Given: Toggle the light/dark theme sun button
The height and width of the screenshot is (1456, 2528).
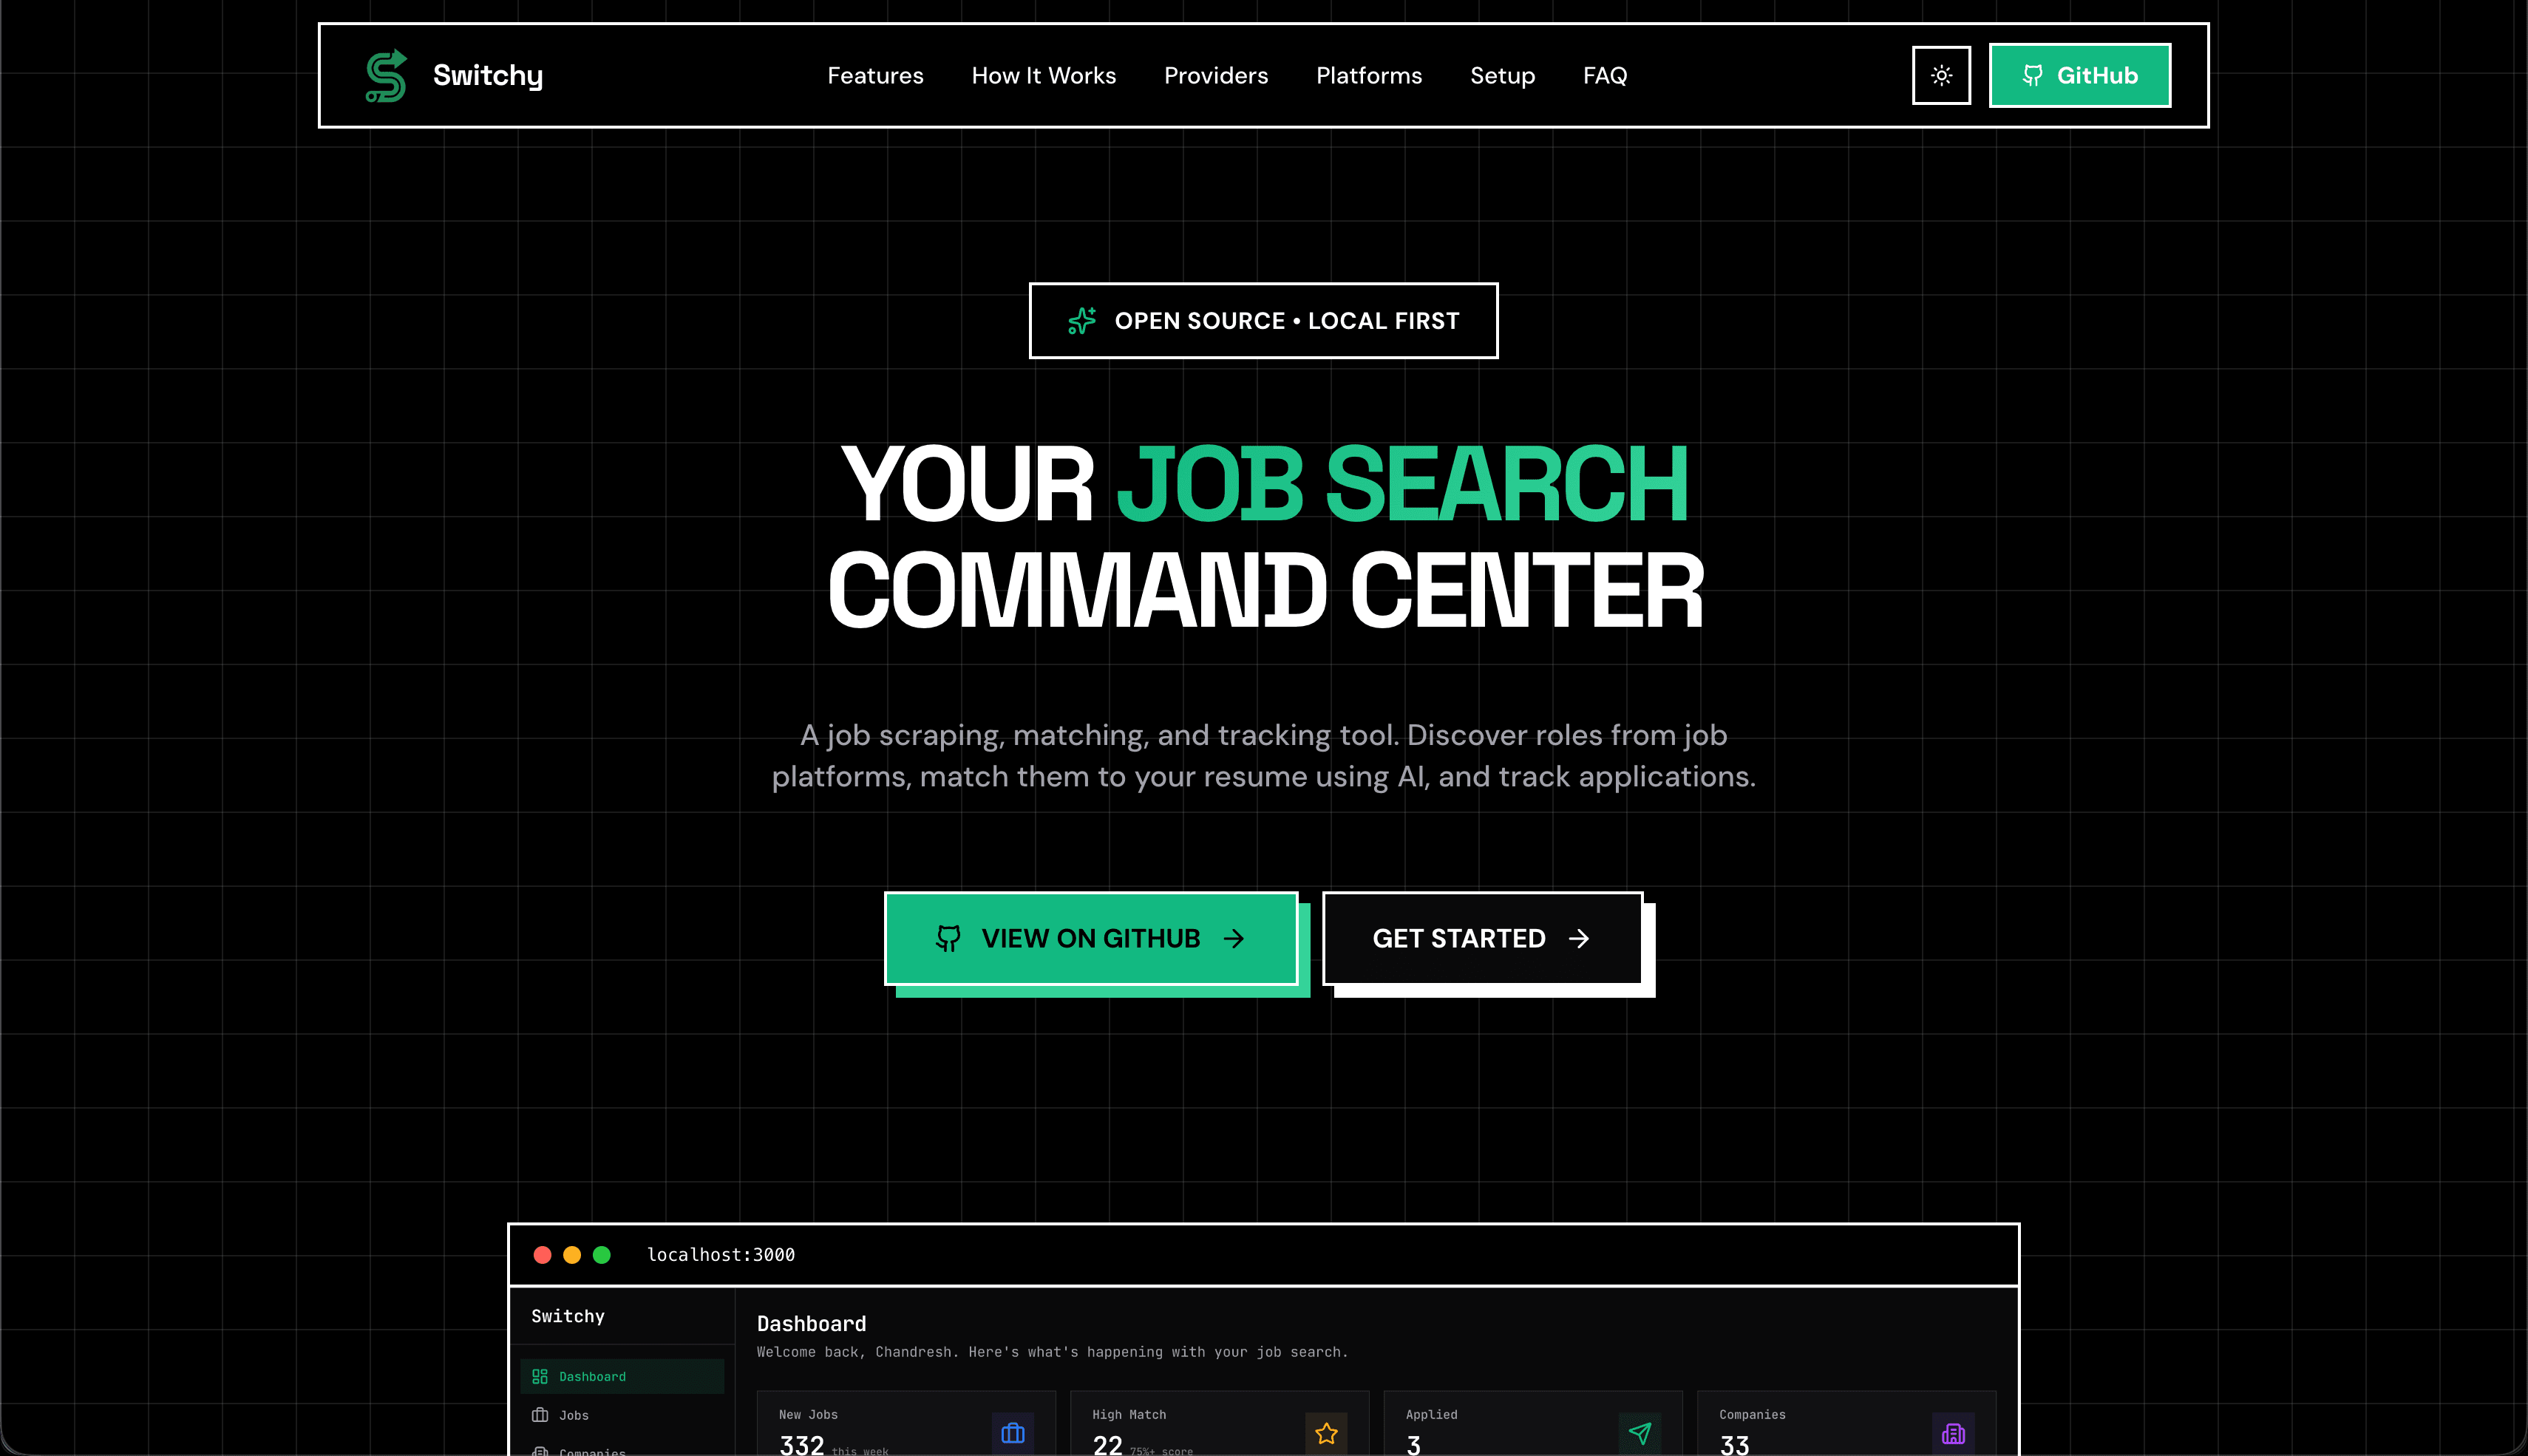Looking at the screenshot, I should click(x=1941, y=75).
